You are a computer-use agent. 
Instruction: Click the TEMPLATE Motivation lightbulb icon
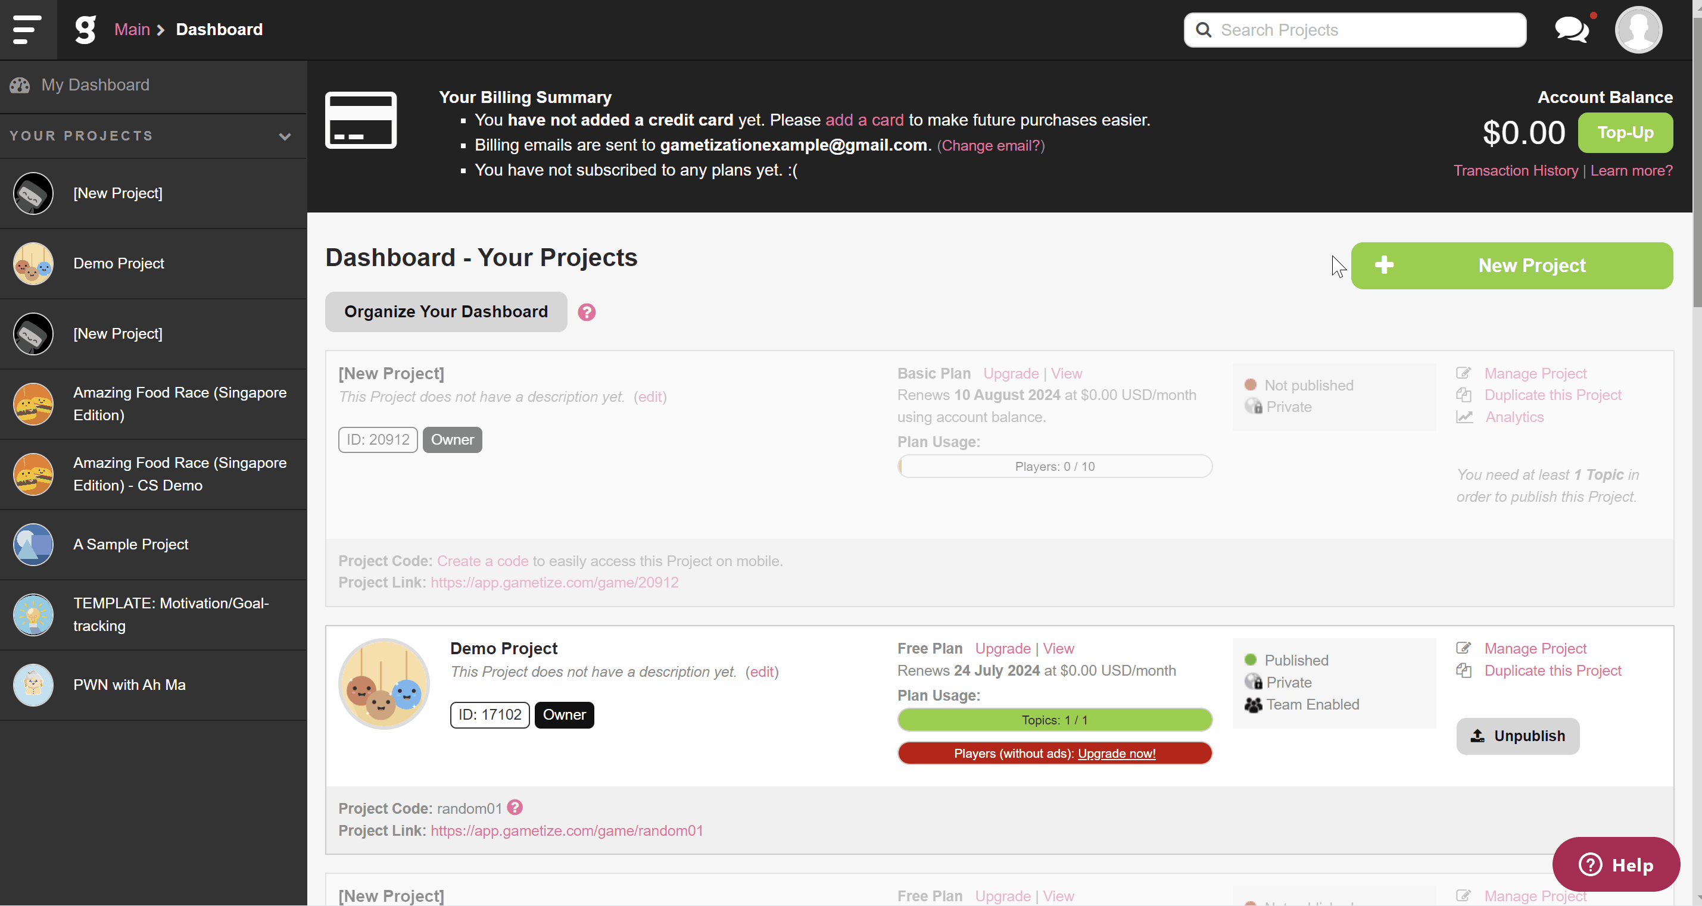[x=33, y=614]
